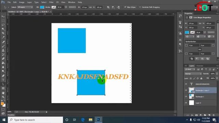219x123 pixels.
Task: Select the Rectangular Marquee tool
Action: pos(3,20)
